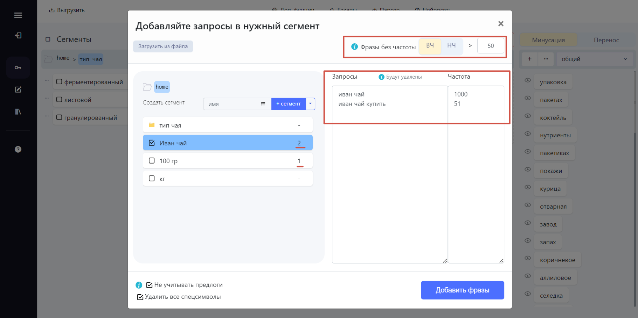
Task: Select the key icon in the sidebar
Action: pyautogui.click(x=18, y=67)
